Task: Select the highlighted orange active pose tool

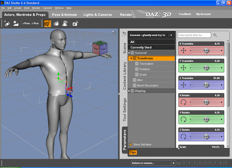Action: tap(47, 24)
